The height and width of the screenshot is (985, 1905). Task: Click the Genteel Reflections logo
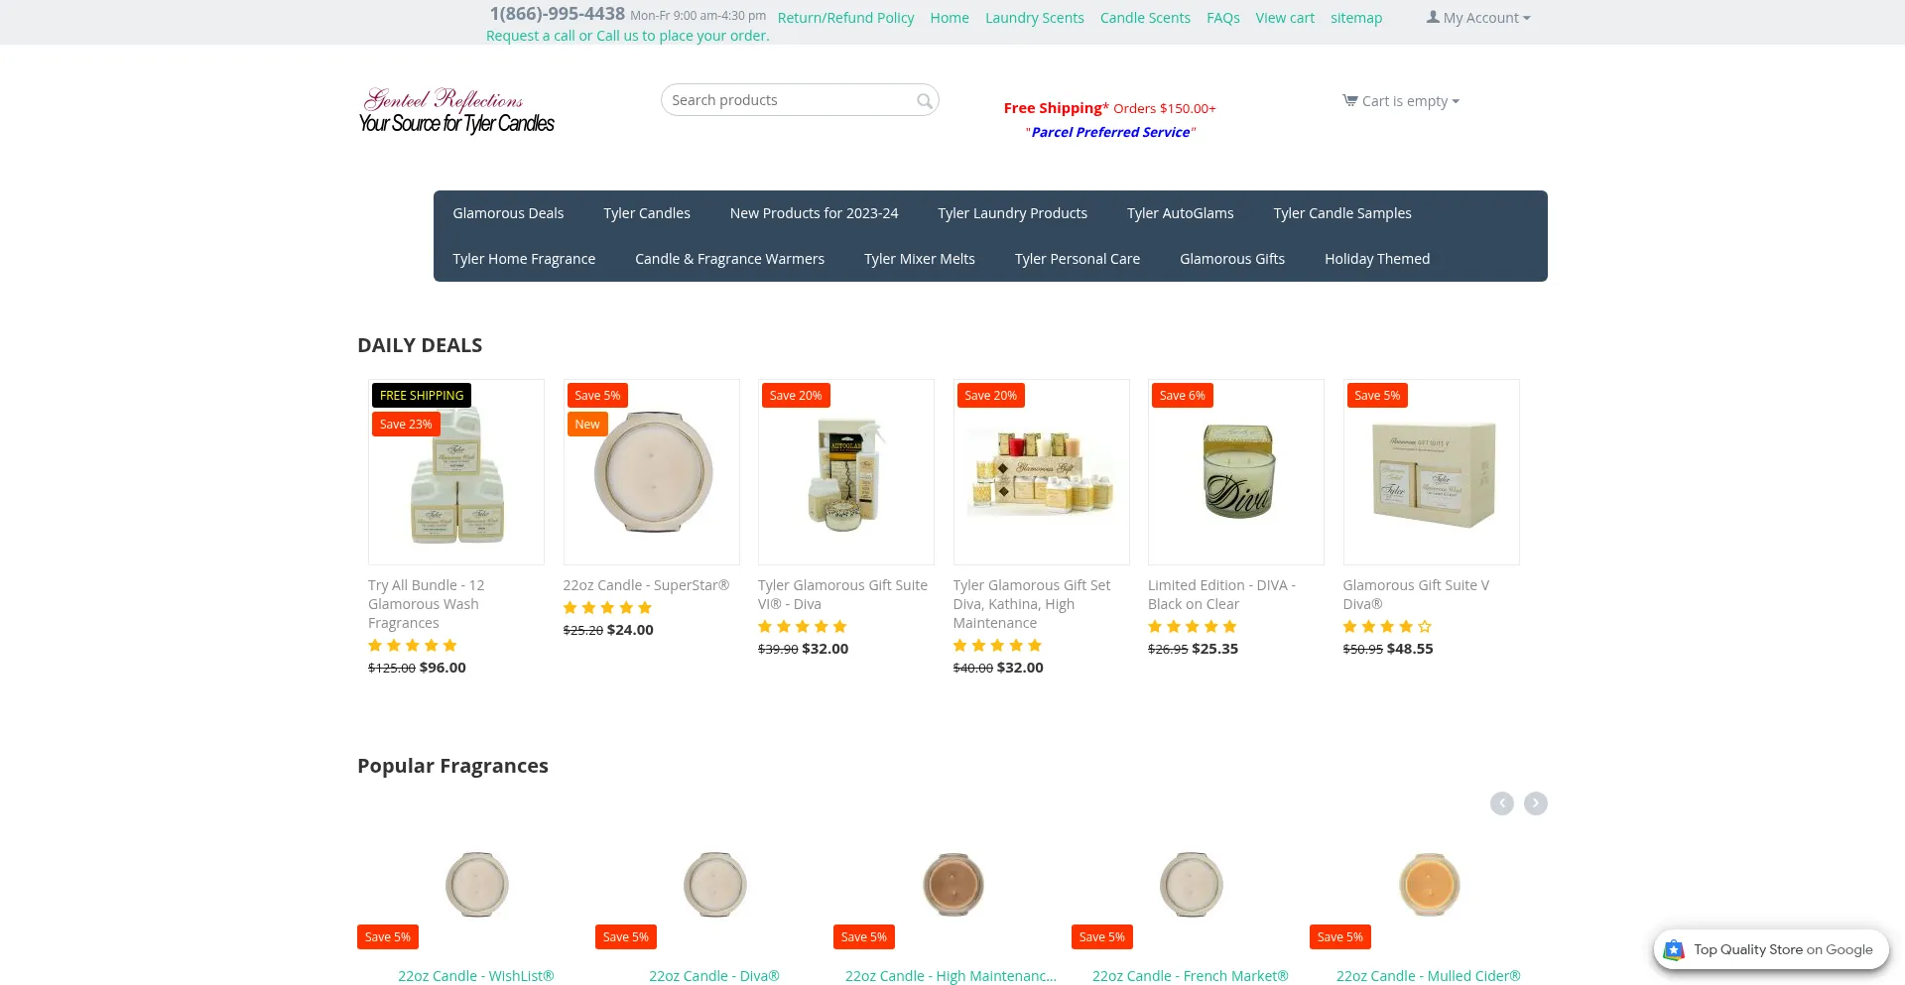pos(456,110)
